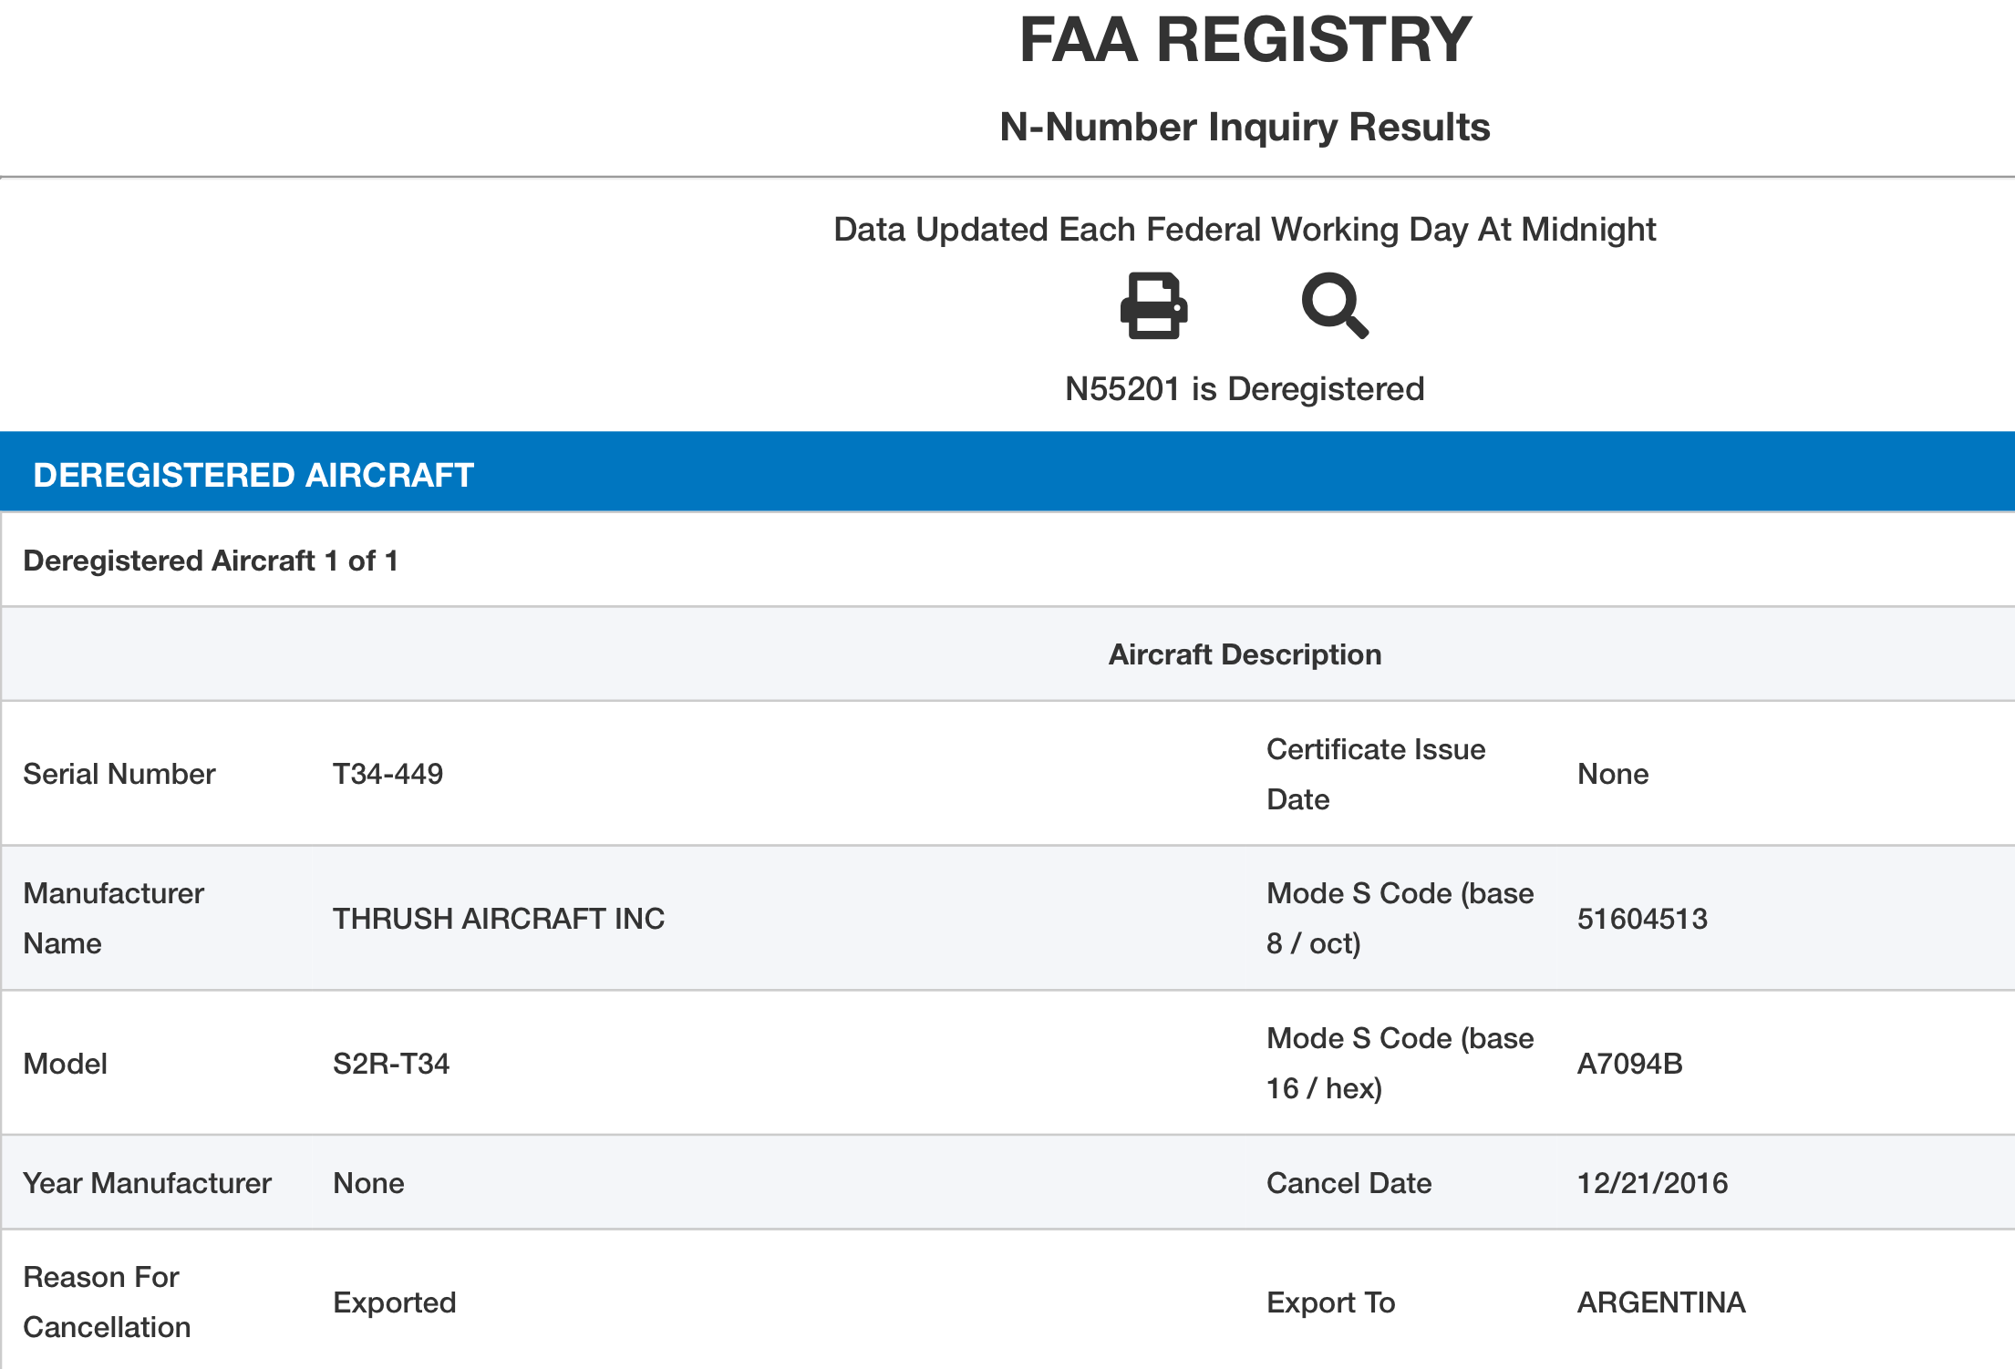Click the Reason For Cancellation value Exported

click(394, 1302)
